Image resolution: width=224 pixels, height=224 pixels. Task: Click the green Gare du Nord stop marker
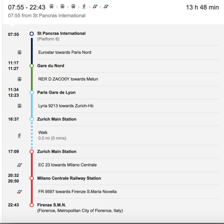[x=32, y=66]
